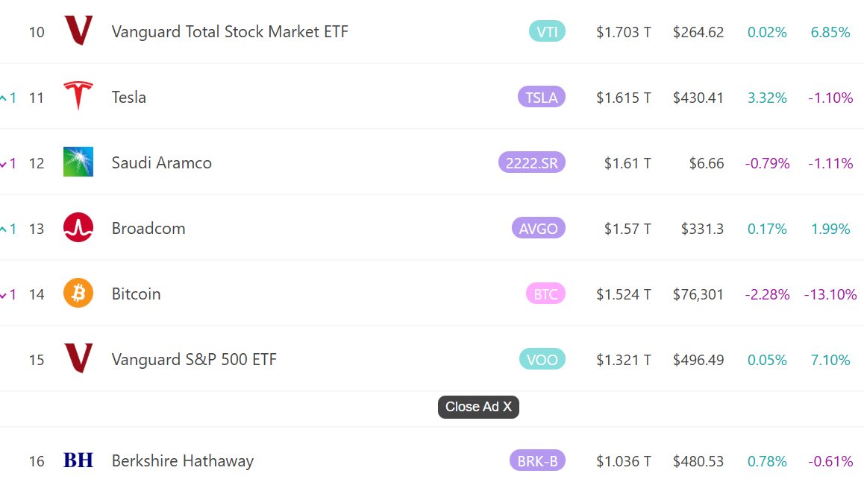Click the Saudi Aramco logo
864x488 pixels.
pos(78,162)
